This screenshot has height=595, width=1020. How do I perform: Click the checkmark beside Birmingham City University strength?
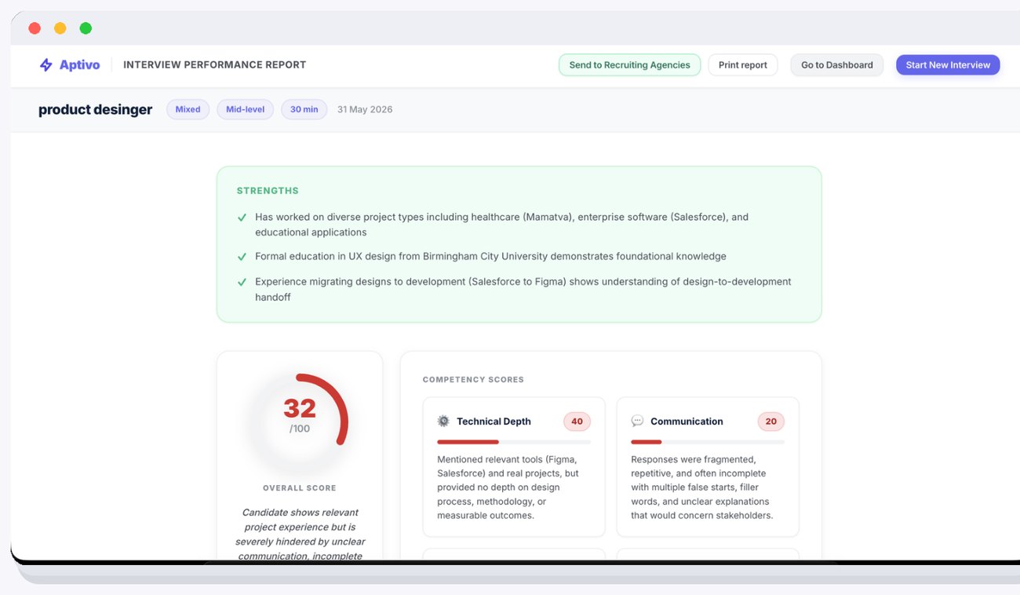(x=242, y=257)
